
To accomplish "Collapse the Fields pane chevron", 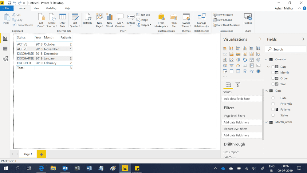I will point(303,39).
